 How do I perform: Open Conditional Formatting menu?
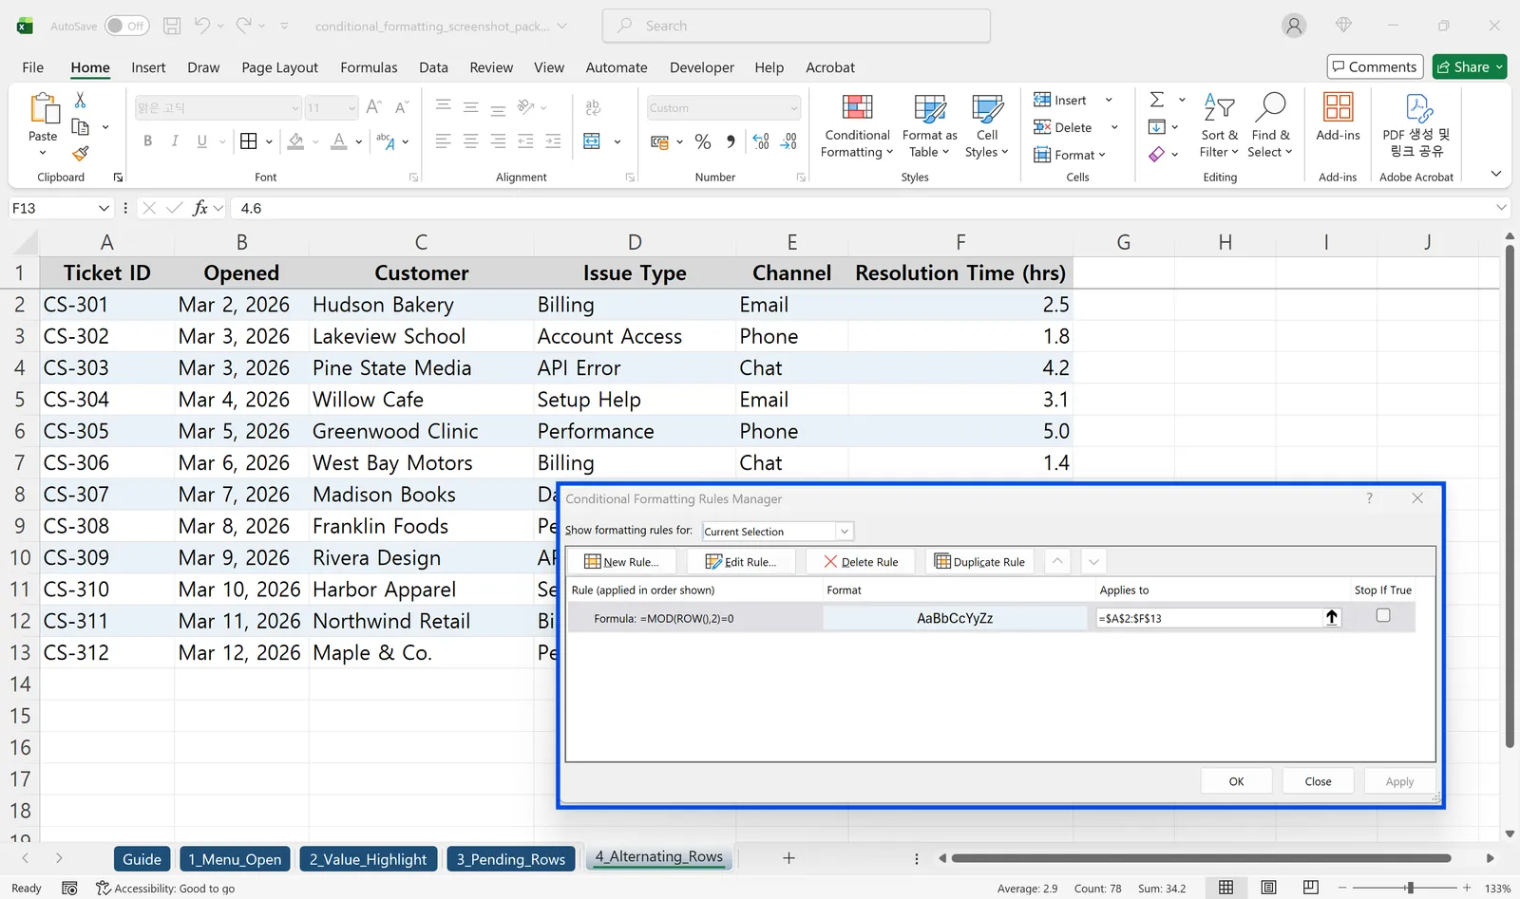(x=857, y=126)
